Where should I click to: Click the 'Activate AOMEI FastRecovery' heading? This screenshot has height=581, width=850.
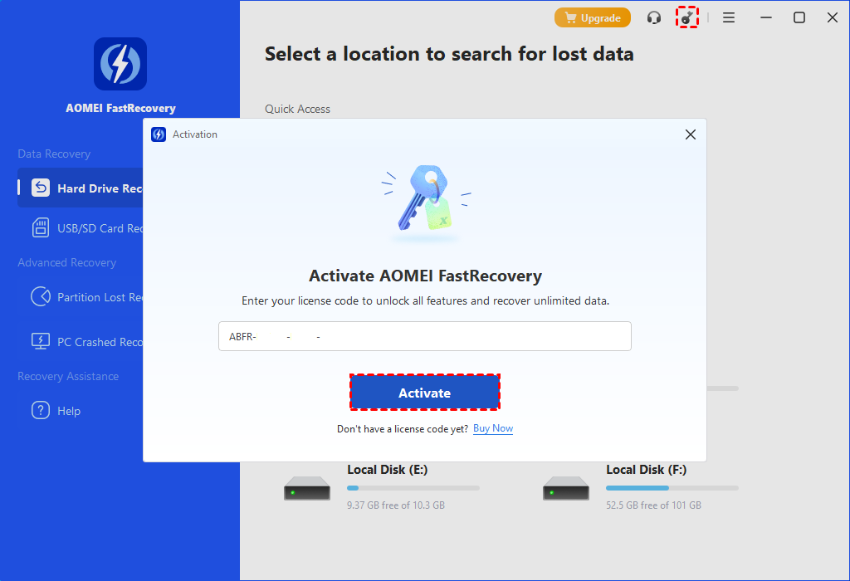(425, 276)
